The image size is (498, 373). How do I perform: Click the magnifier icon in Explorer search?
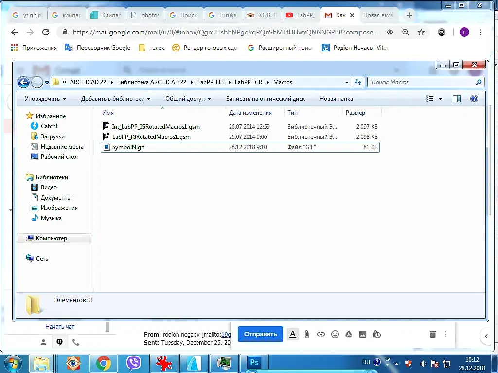coord(479,82)
